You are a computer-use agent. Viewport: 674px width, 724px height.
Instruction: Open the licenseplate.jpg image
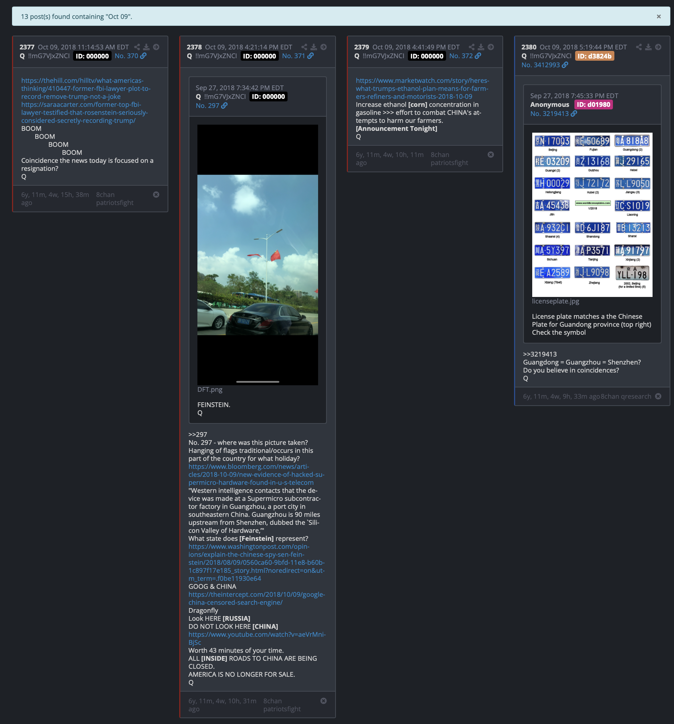592,214
